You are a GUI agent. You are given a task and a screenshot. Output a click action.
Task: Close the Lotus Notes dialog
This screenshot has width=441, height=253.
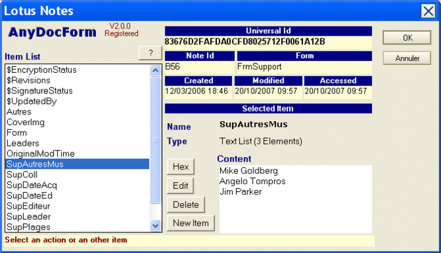428,11
